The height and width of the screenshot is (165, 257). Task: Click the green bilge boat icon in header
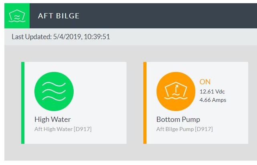click(x=17, y=16)
